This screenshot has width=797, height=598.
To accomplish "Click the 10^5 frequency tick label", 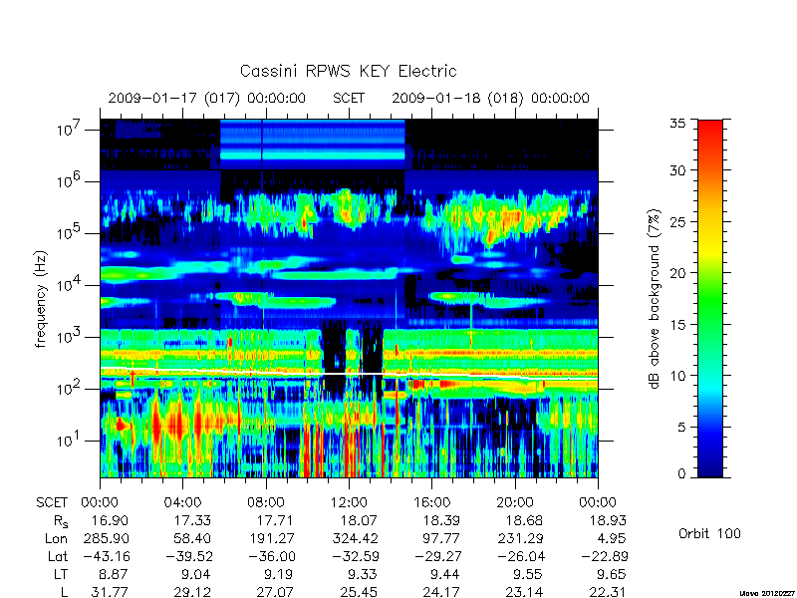I will tap(69, 232).
